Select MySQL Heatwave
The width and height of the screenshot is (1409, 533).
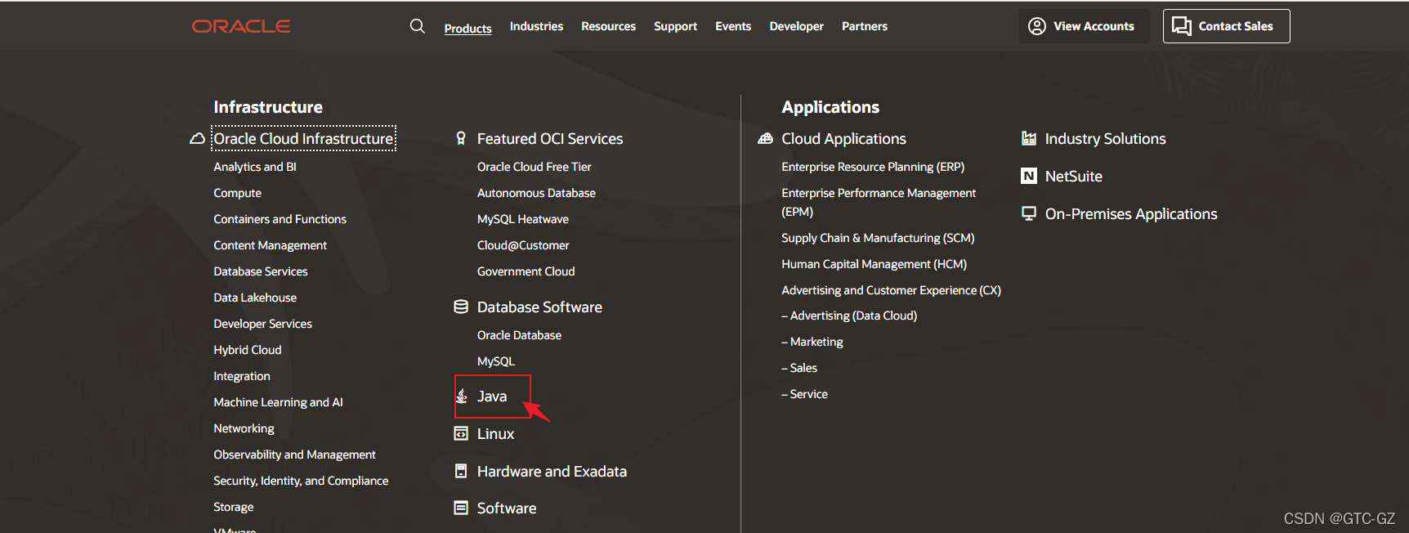[x=523, y=219]
